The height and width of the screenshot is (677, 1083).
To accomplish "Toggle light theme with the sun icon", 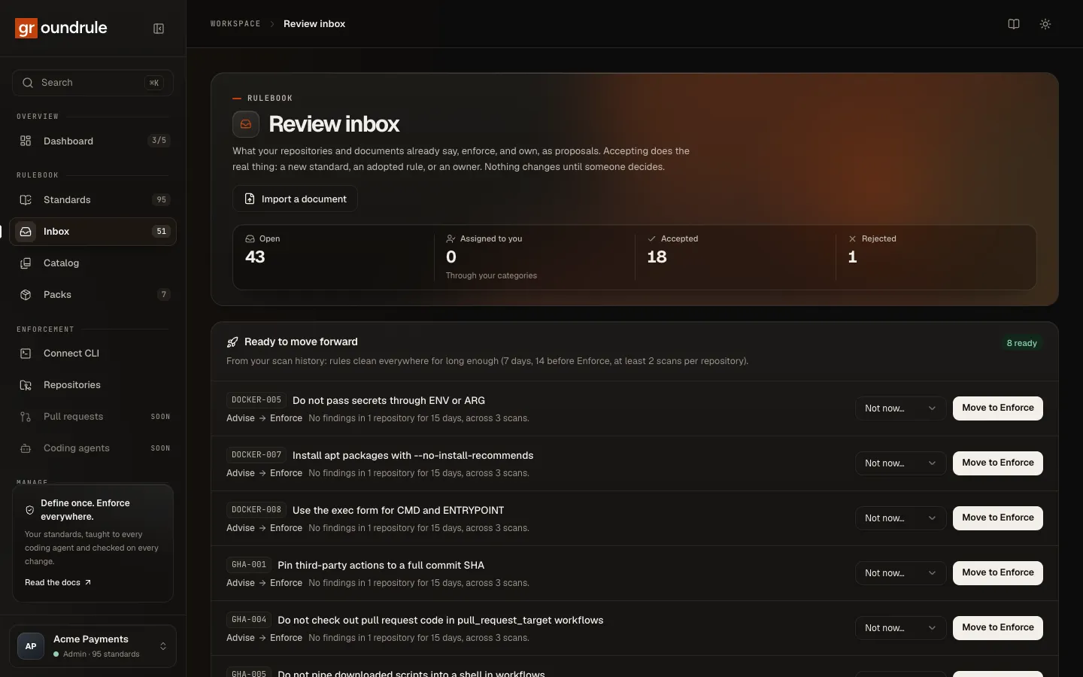I will [1045, 24].
